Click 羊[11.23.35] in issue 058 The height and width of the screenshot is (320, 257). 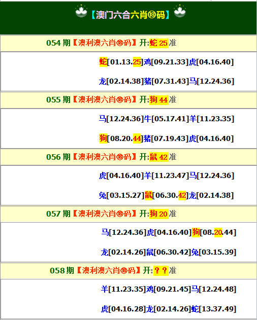tap(123, 289)
